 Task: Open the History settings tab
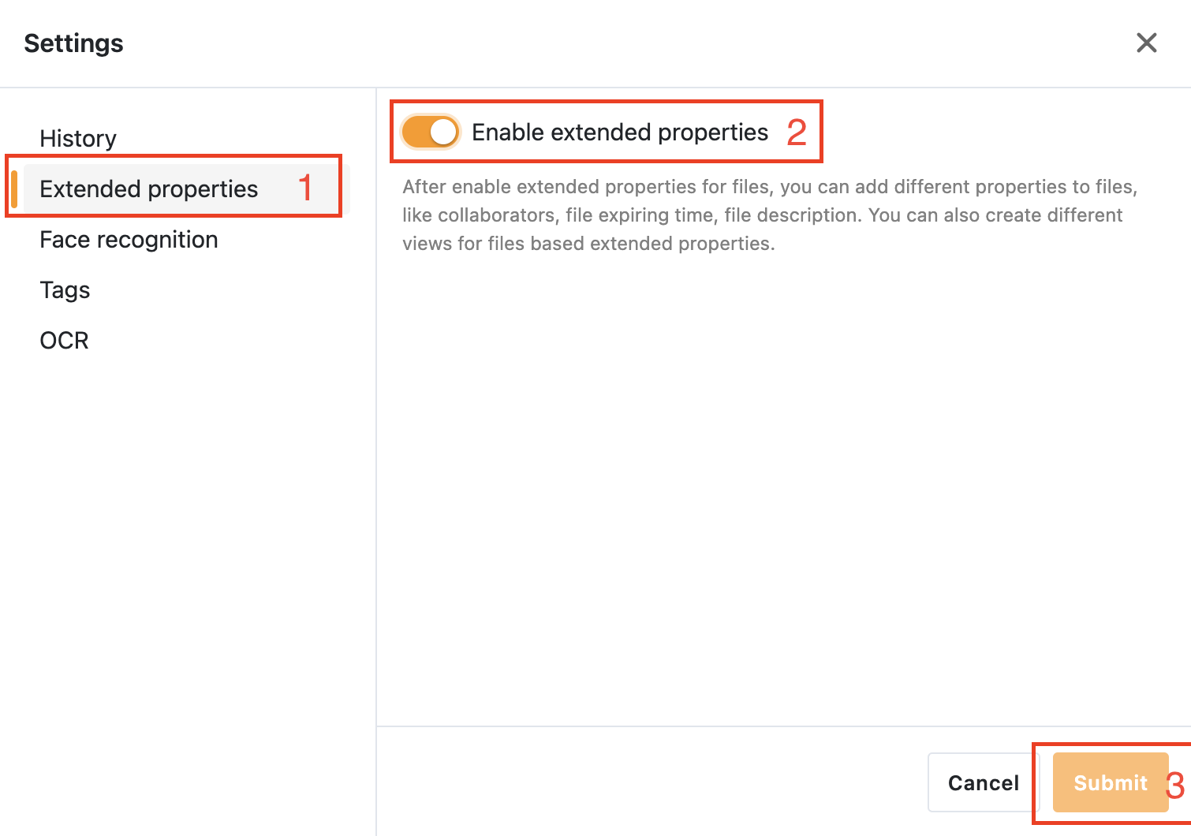78,139
